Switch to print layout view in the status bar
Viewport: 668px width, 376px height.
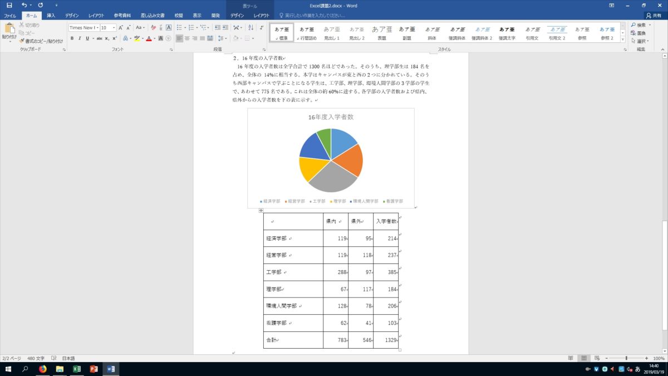pyautogui.click(x=584, y=358)
